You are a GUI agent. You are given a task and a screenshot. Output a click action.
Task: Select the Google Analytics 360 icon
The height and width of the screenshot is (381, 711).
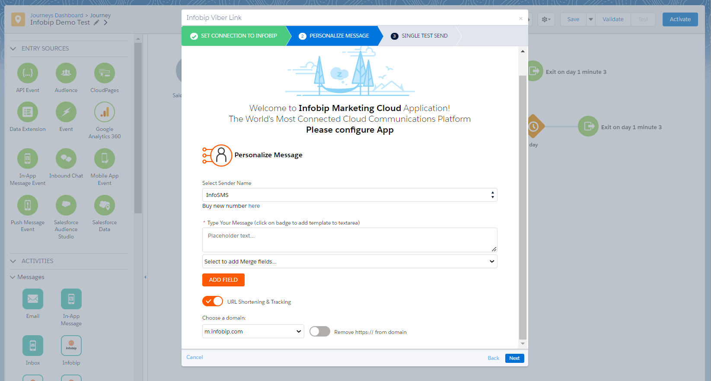coord(105,112)
